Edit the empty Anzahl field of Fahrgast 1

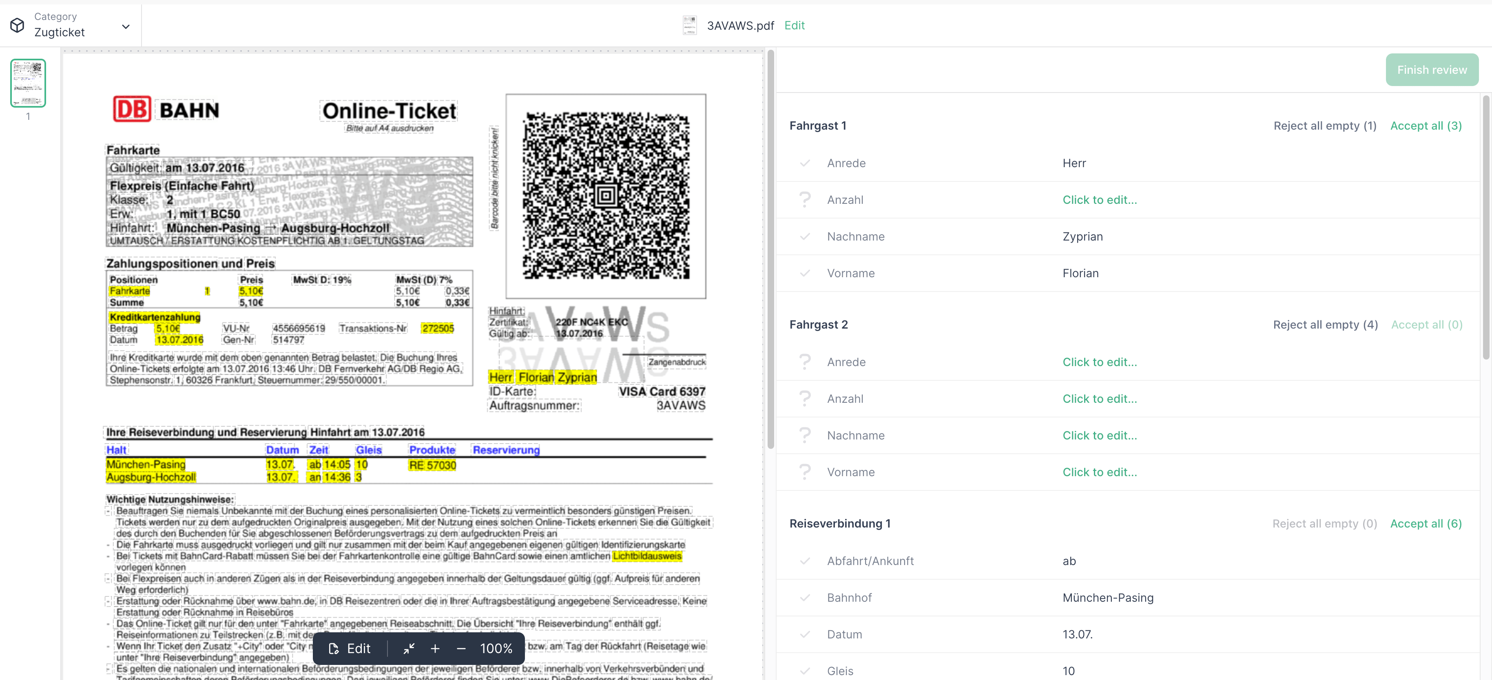click(x=1099, y=200)
